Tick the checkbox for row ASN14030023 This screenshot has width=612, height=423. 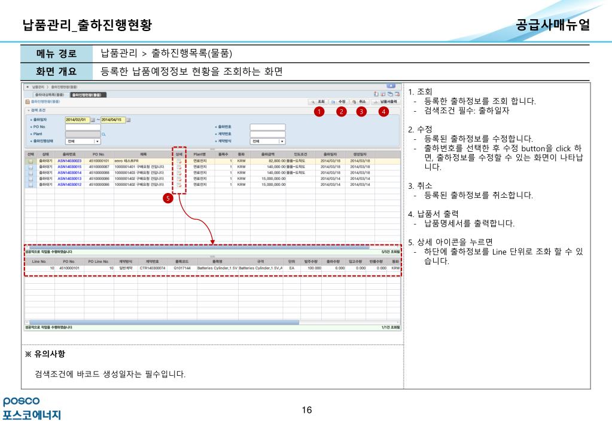click(x=31, y=161)
